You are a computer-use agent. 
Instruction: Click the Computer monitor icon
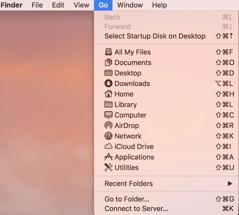click(x=108, y=115)
